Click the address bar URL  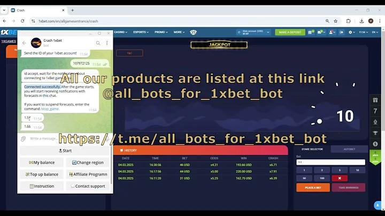point(68,21)
